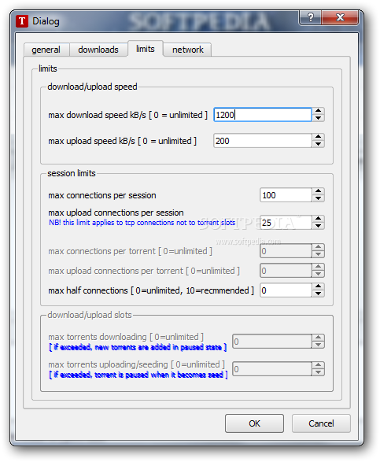Confirm settings with OK button
The height and width of the screenshot is (462, 380).
pos(254,423)
